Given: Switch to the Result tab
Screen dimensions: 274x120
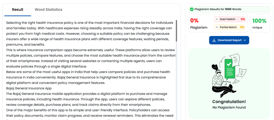Looking at the screenshot, I should coord(18,10).
